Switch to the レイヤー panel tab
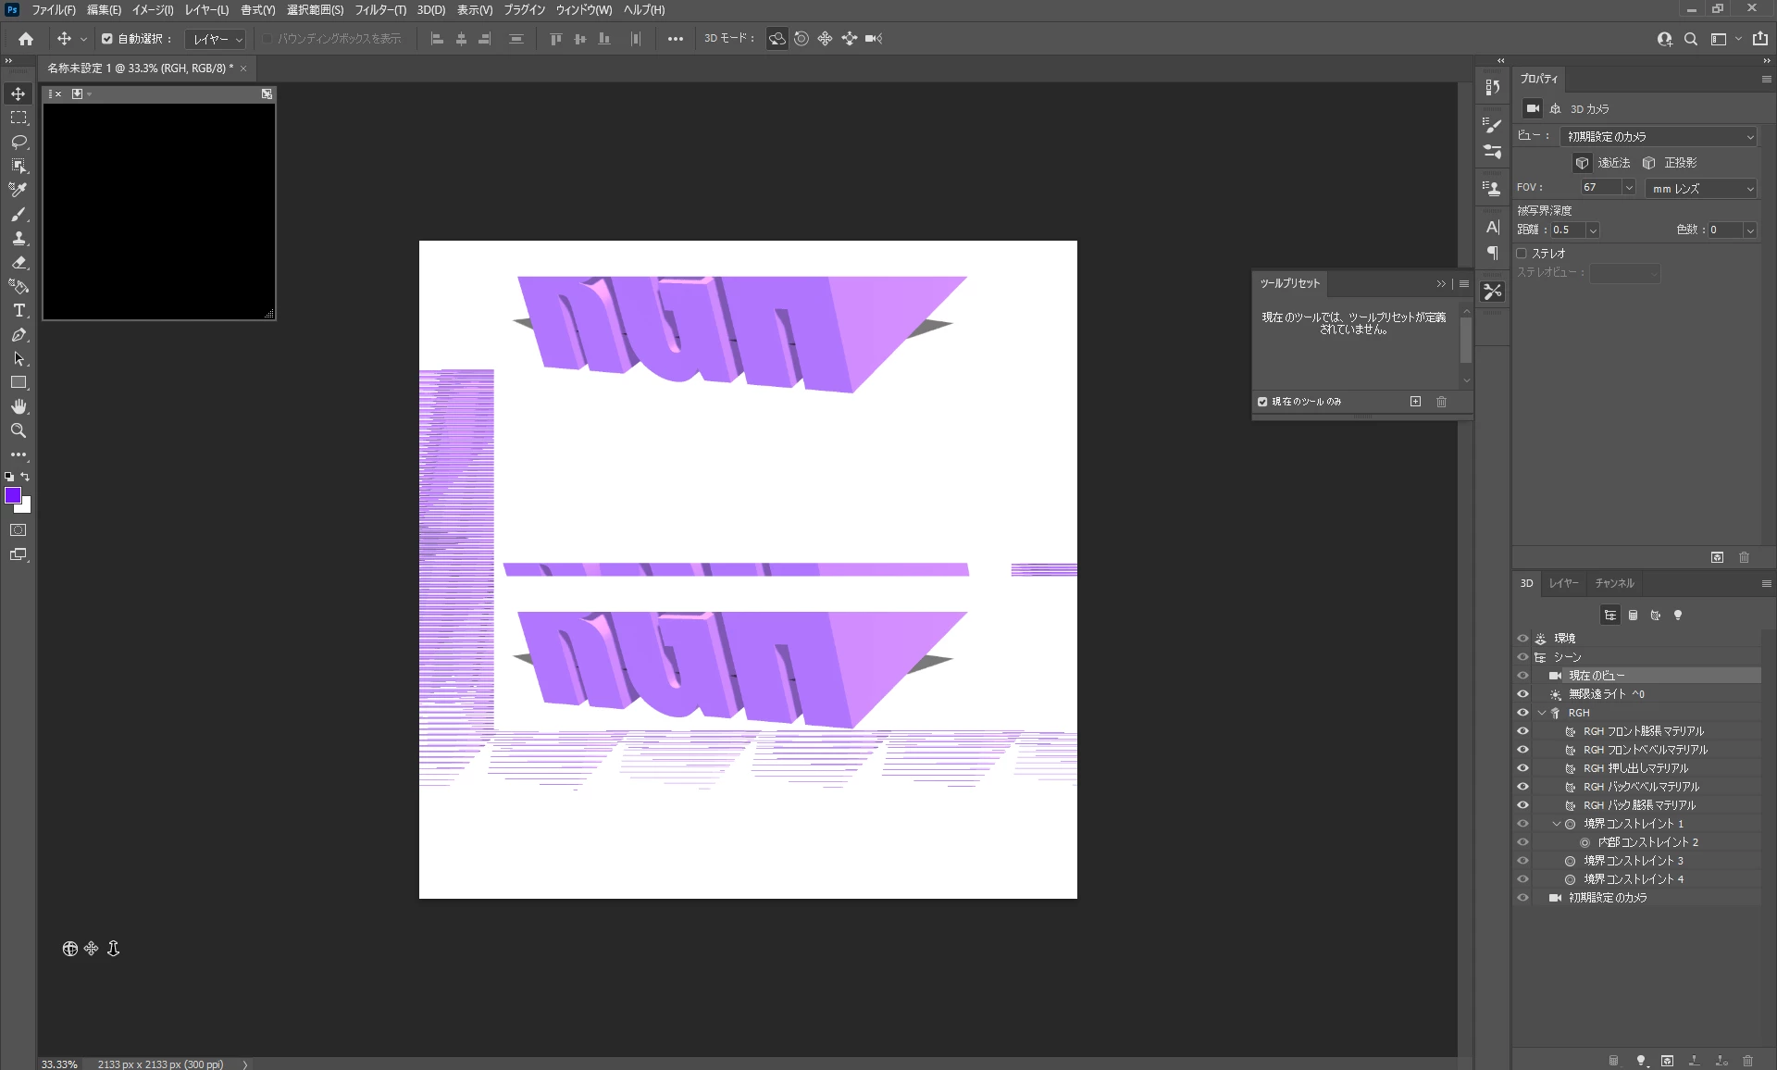Screen dimensions: 1777x1070 click(x=1563, y=583)
